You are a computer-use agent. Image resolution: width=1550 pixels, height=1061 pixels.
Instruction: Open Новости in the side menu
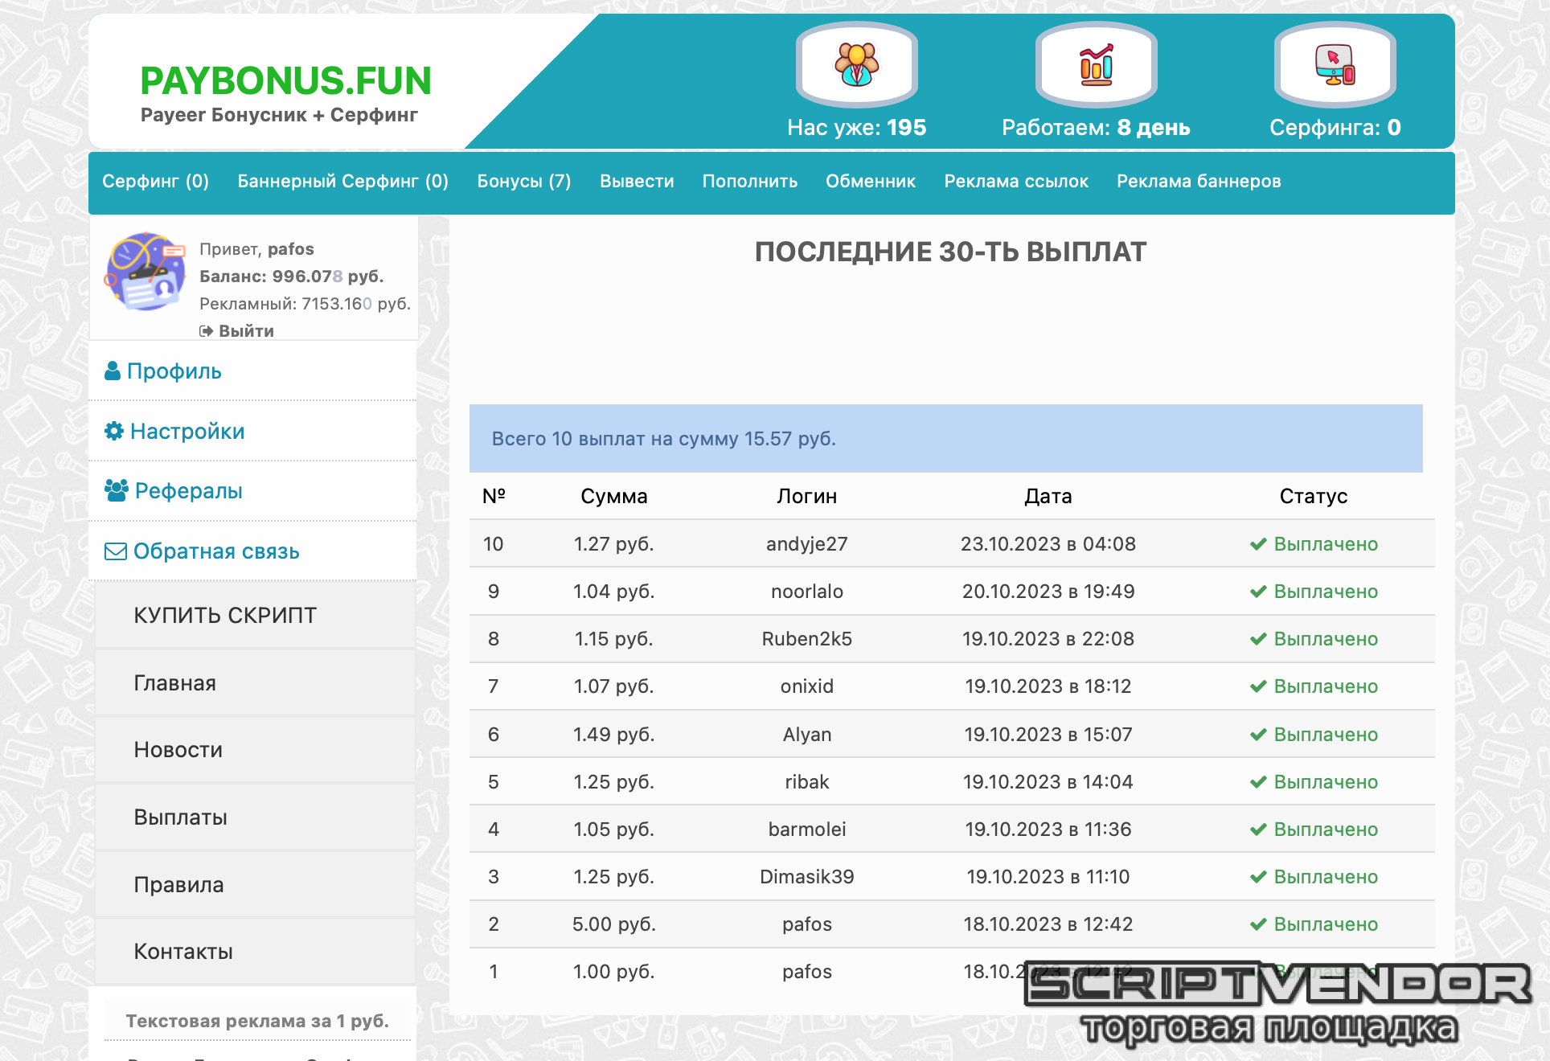tap(255, 750)
